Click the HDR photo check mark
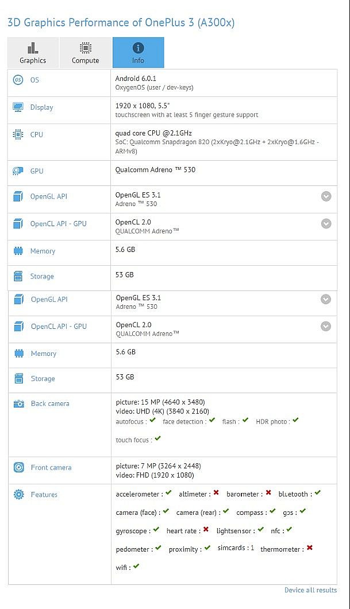 point(295,420)
